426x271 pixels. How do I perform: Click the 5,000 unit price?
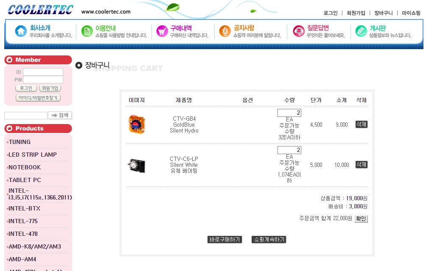pos(316,165)
